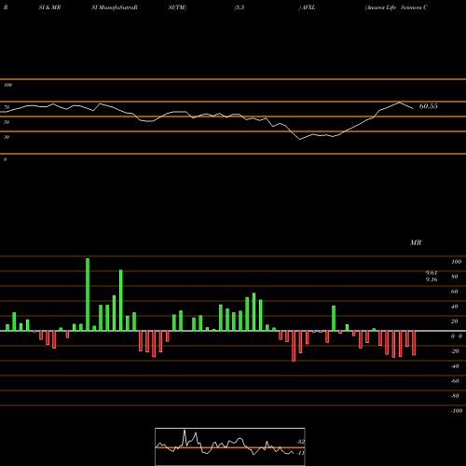The width and height of the screenshot is (466, 466).
Task: Select the 9.16 value beside the MR chart
Action: tap(432, 280)
